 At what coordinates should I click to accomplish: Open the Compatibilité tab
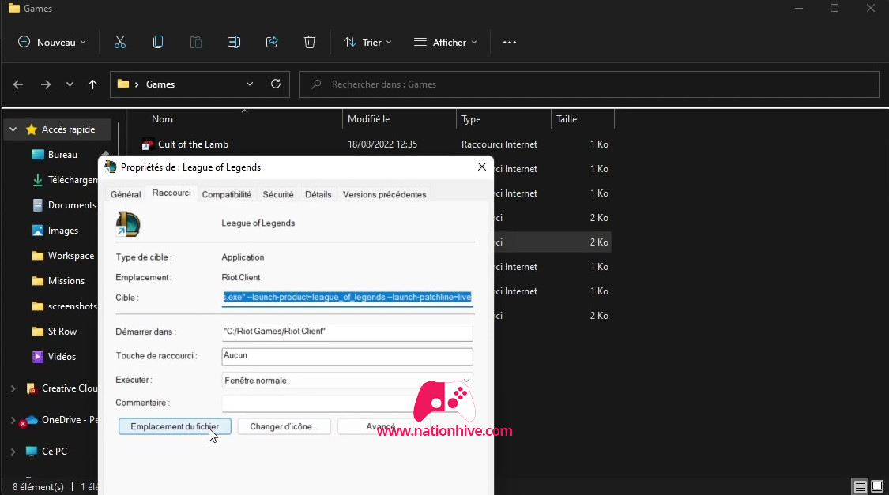226,194
